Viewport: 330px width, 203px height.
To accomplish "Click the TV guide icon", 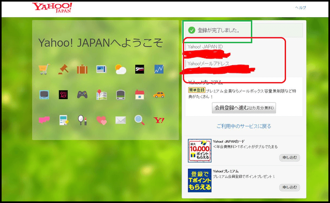I will (x=44, y=95).
